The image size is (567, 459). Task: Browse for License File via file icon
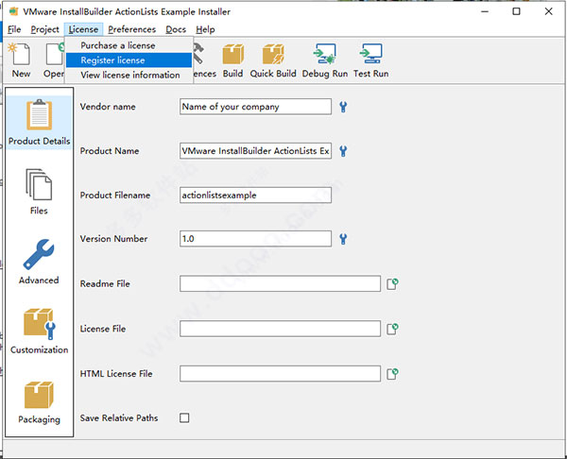[x=392, y=329]
